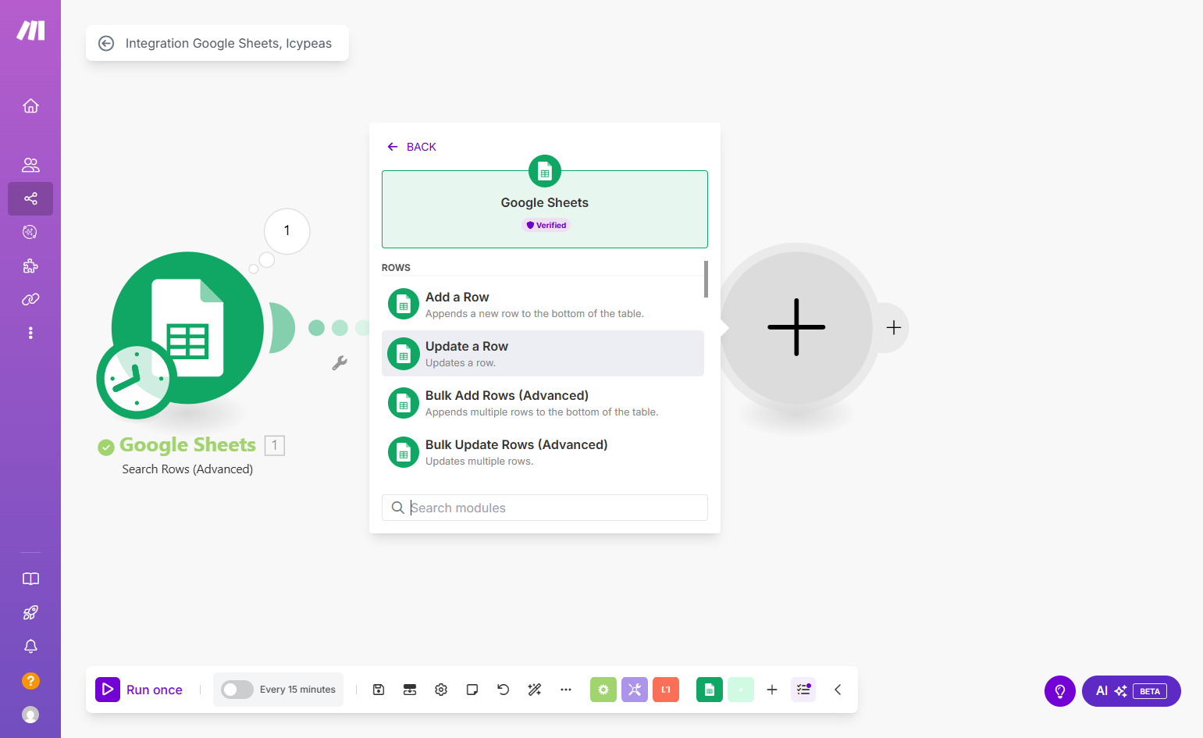
Task: Open the Connections link-chain icon
Action: point(30,299)
